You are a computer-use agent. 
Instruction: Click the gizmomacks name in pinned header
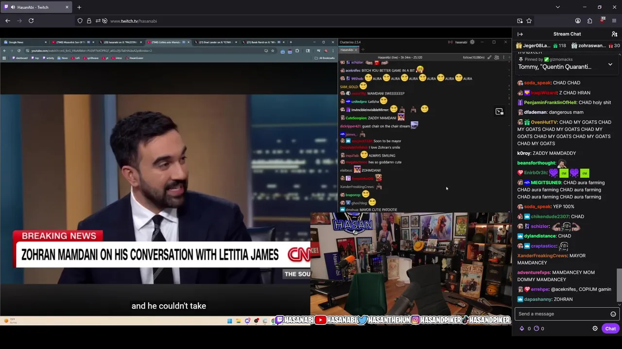pos(561,59)
